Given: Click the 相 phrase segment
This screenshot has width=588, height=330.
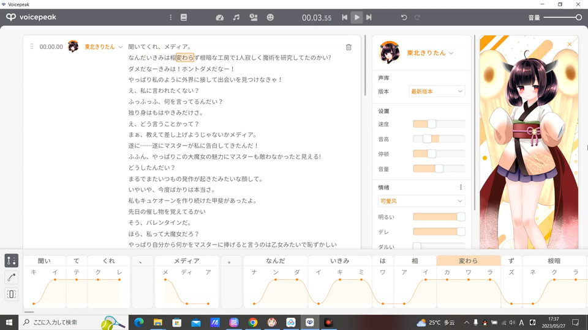Looking at the screenshot, I should (415, 261).
